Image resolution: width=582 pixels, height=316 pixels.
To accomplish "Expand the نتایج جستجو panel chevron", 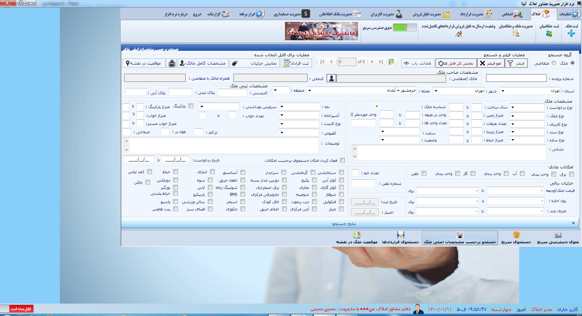I will click(x=573, y=223).
